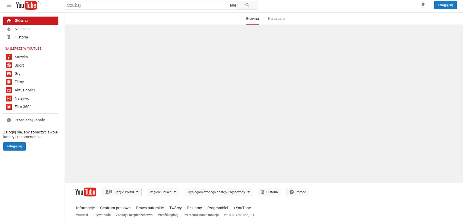Toggle the hamburger menu to collapse sidebar
The image size is (463, 221).
point(9,5)
